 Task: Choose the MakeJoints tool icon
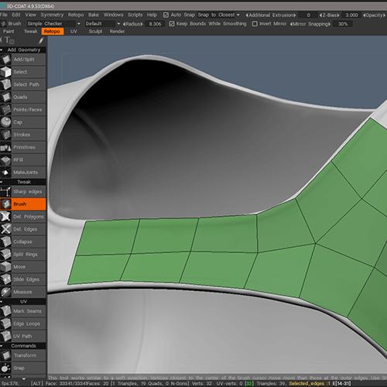pyautogui.click(x=5, y=173)
